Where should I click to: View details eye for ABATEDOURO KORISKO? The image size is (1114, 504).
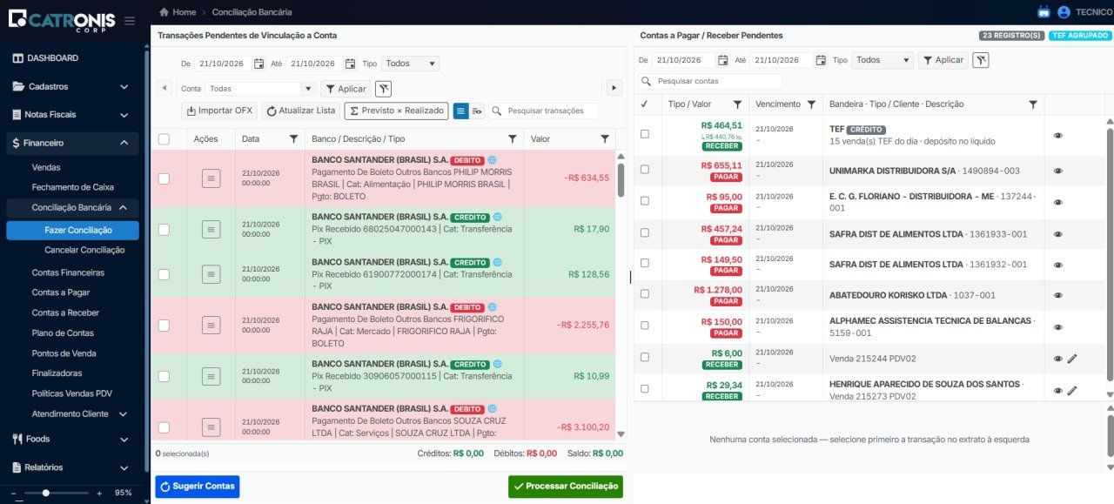pyautogui.click(x=1058, y=295)
